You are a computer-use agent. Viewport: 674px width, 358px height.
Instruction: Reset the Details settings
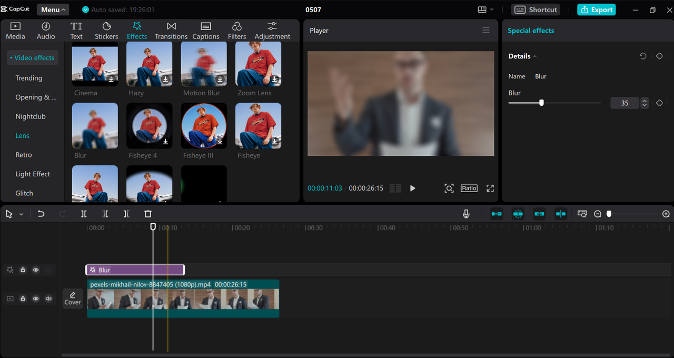[x=643, y=56]
